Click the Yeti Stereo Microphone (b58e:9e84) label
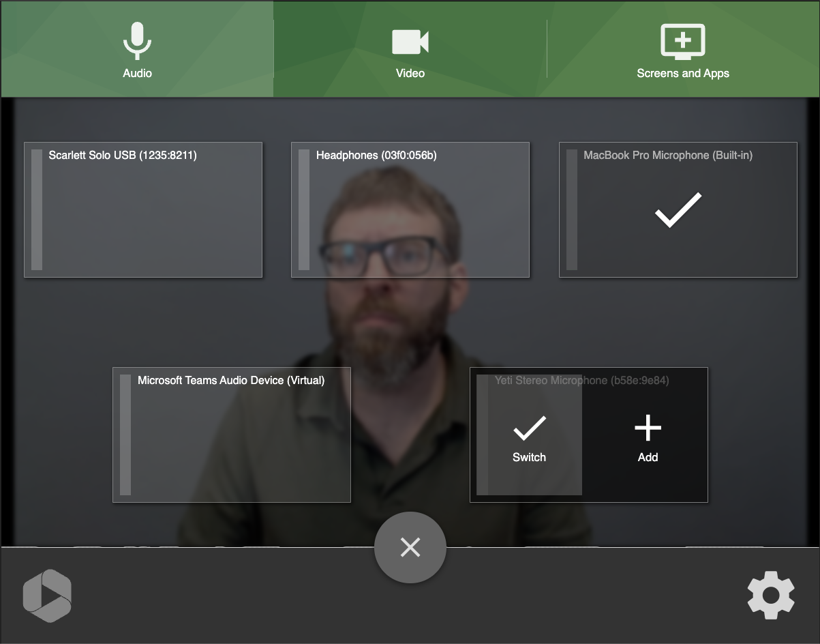This screenshot has height=644, width=820. click(x=582, y=381)
